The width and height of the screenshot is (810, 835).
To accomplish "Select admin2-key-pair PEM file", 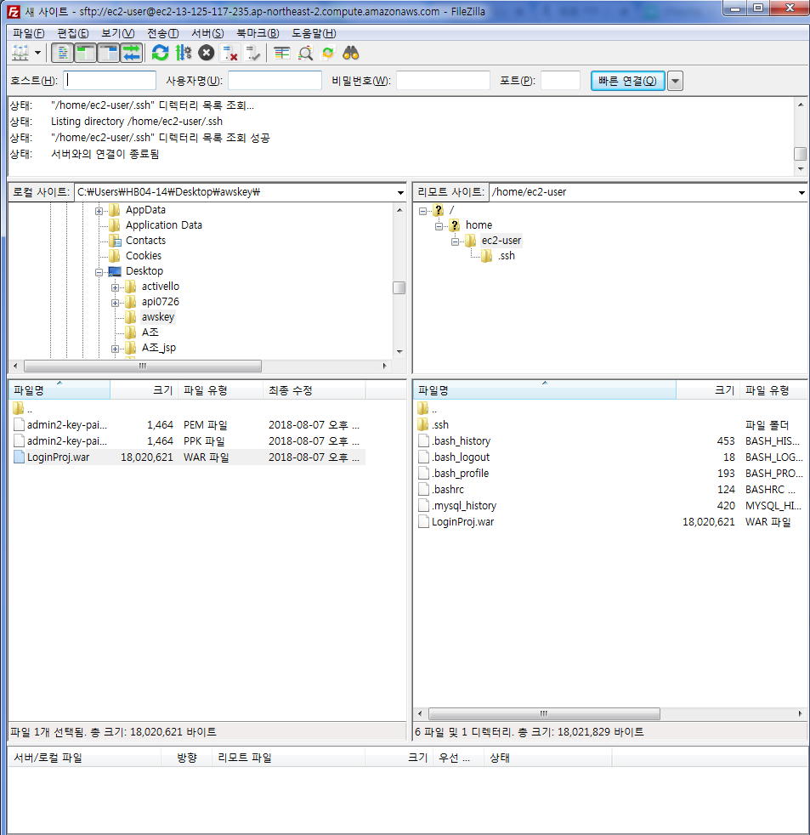I will click(x=187, y=425).
